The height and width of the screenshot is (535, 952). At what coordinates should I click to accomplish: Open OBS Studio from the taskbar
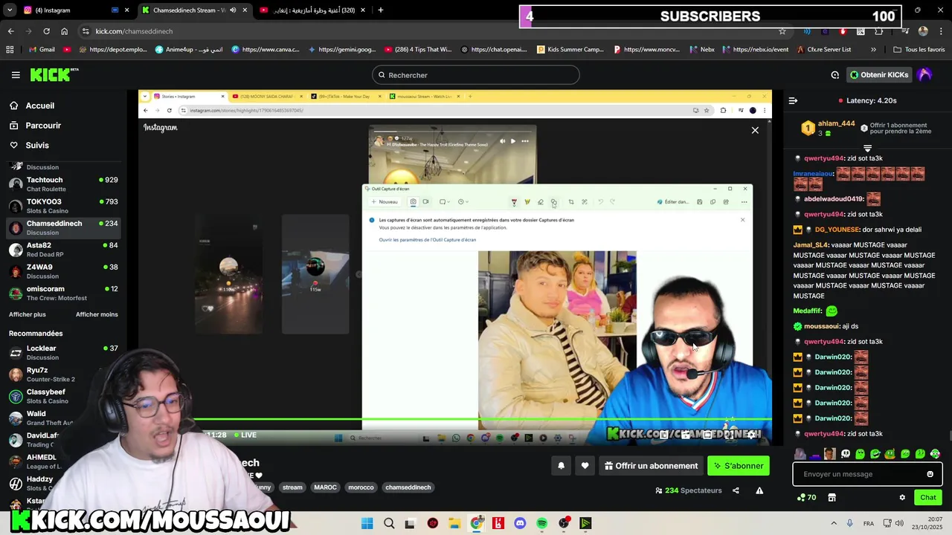click(x=564, y=524)
